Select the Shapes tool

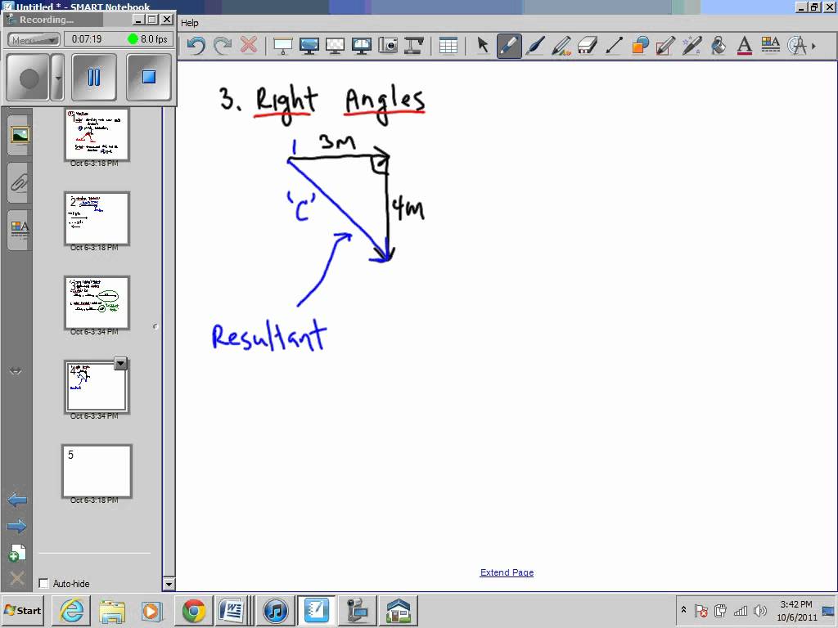pos(639,46)
